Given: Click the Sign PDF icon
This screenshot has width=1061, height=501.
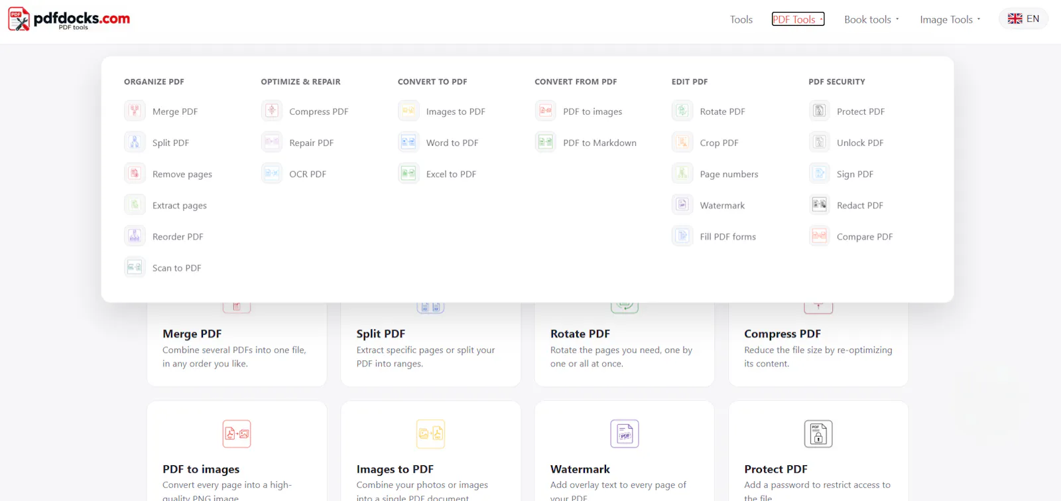Looking at the screenshot, I should click(820, 173).
